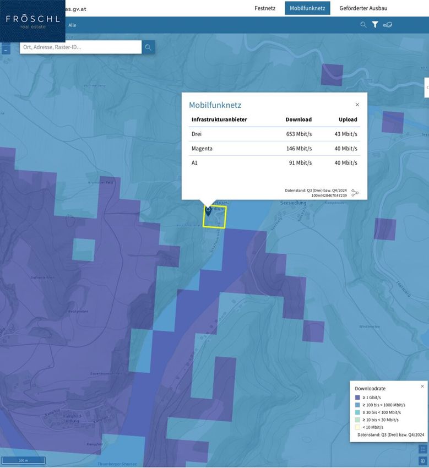
Task: Open the filter funnel icon in toolbar
Action: click(x=375, y=25)
